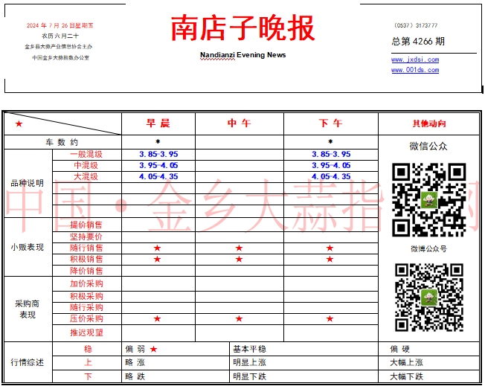Click the 积极销售 star in the 下午 column
Screen dimensions: 485x389
330,259
